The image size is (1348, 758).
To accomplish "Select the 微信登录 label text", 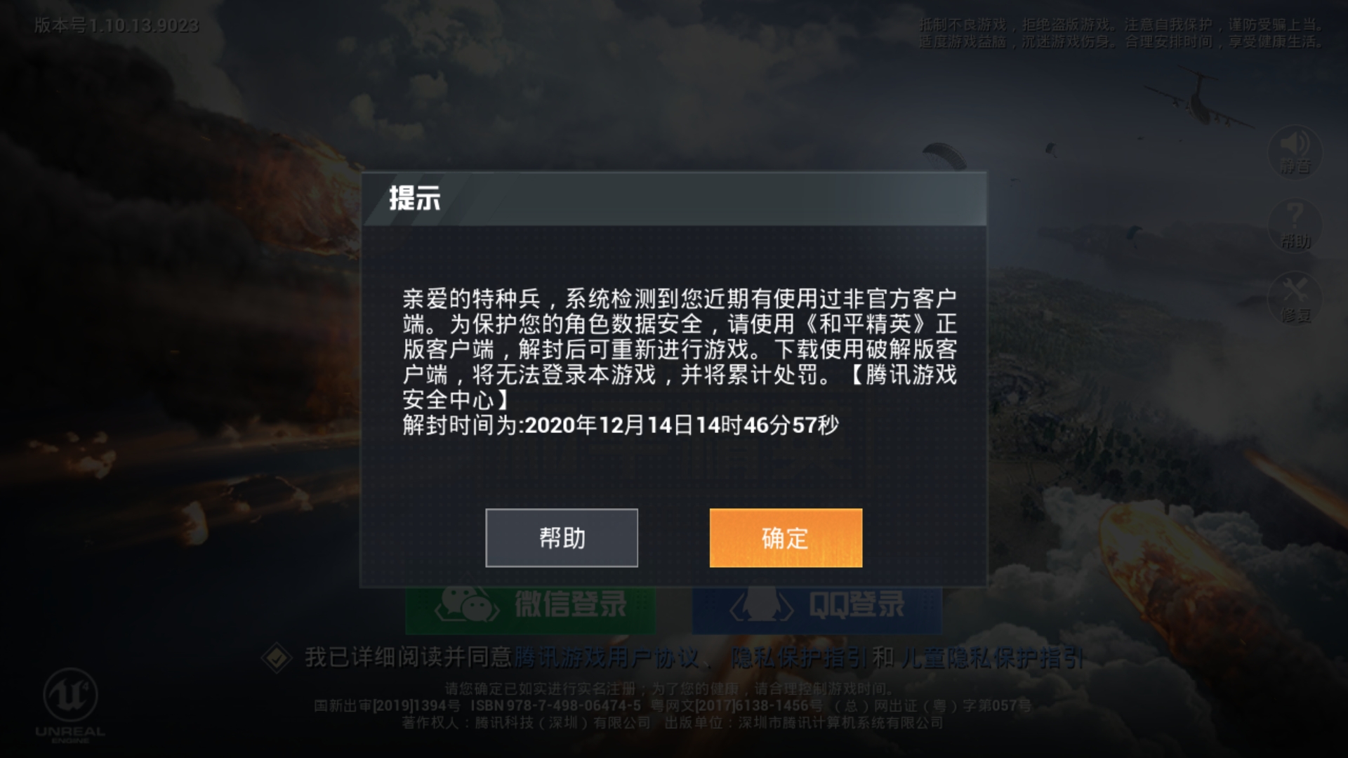I will coord(570,604).
